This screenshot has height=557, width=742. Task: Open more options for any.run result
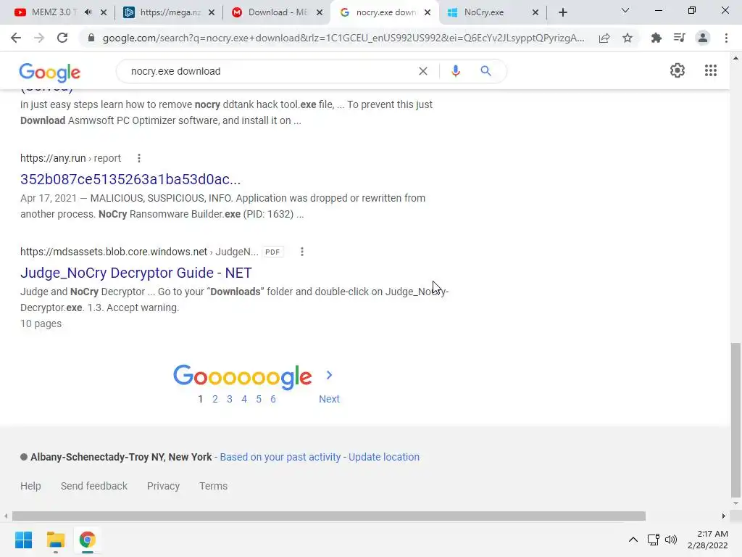point(138,158)
